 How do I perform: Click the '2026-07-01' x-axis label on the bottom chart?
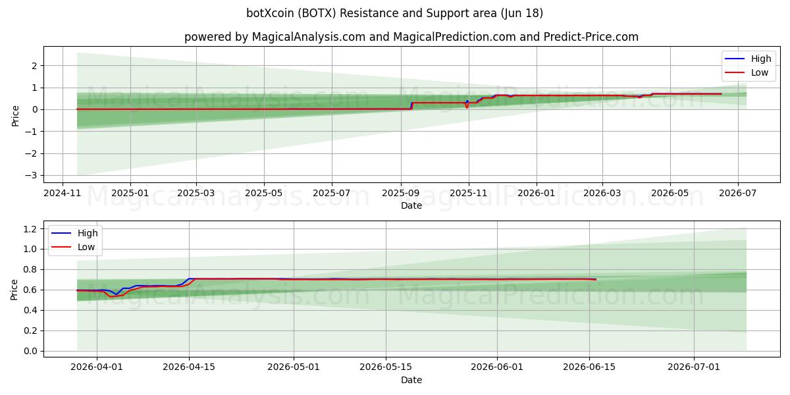pyautogui.click(x=694, y=368)
